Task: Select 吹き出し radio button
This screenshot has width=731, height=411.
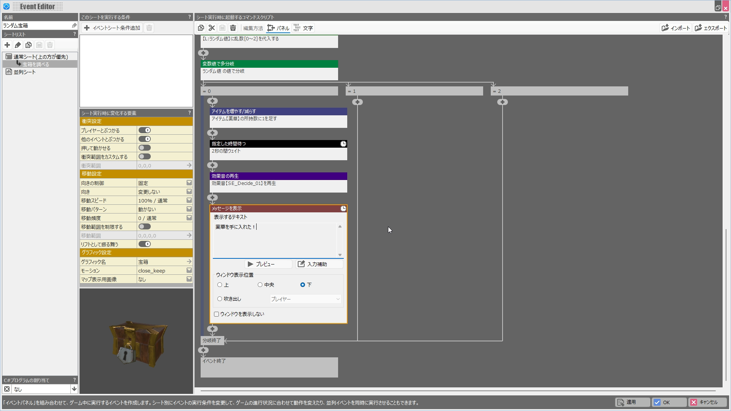Action: pos(220,299)
